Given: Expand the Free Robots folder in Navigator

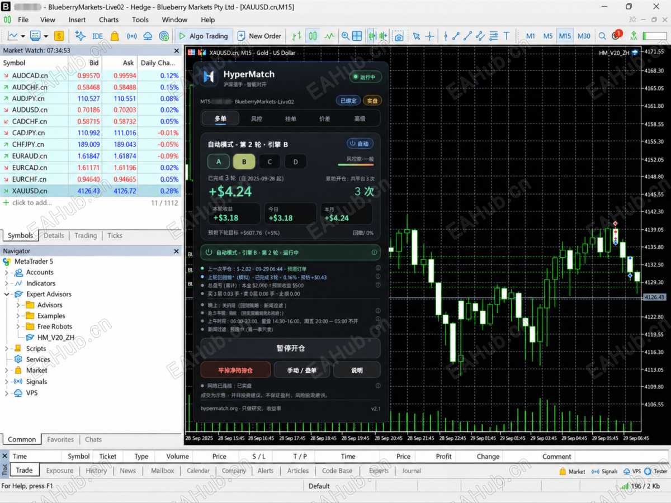Looking at the screenshot, I should (x=18, y=327).
